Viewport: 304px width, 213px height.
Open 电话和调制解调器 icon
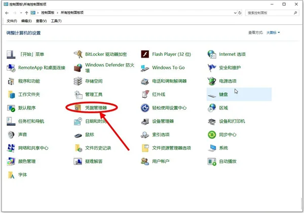(x=145, y=81)
